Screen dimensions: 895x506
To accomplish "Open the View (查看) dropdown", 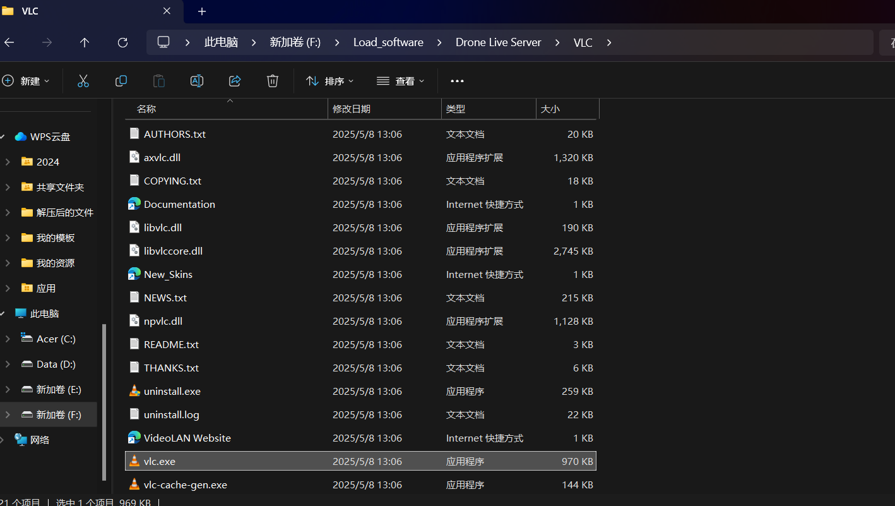I will (401, 81).
